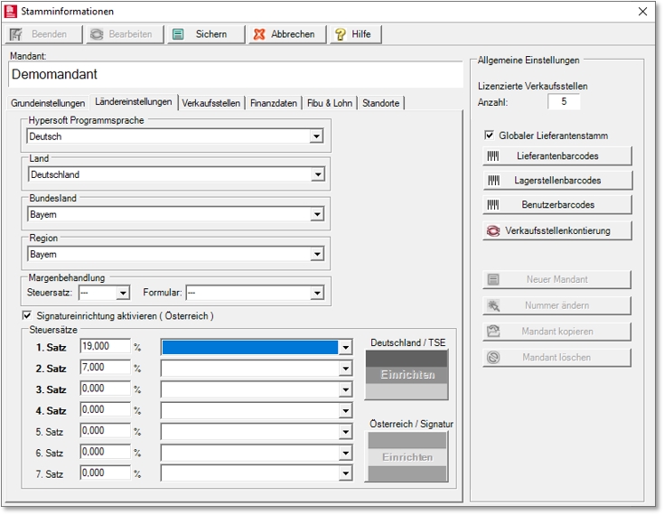Click Einrichten under Deutschland / TSE
The height and width of the screenshot is (515, 664).
click(407, 375)
